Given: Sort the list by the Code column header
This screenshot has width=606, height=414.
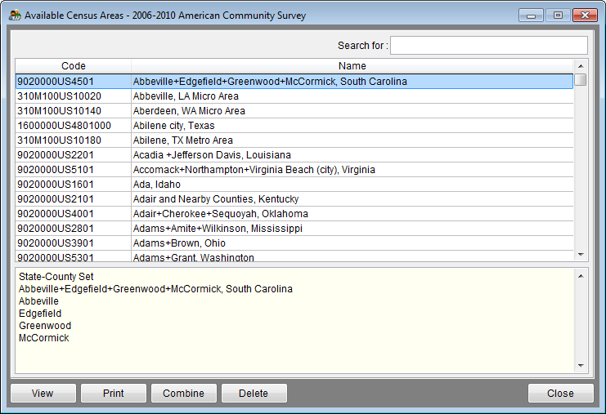Looking at the screenshot, I should pyautogui.click(x=73, y=66).
